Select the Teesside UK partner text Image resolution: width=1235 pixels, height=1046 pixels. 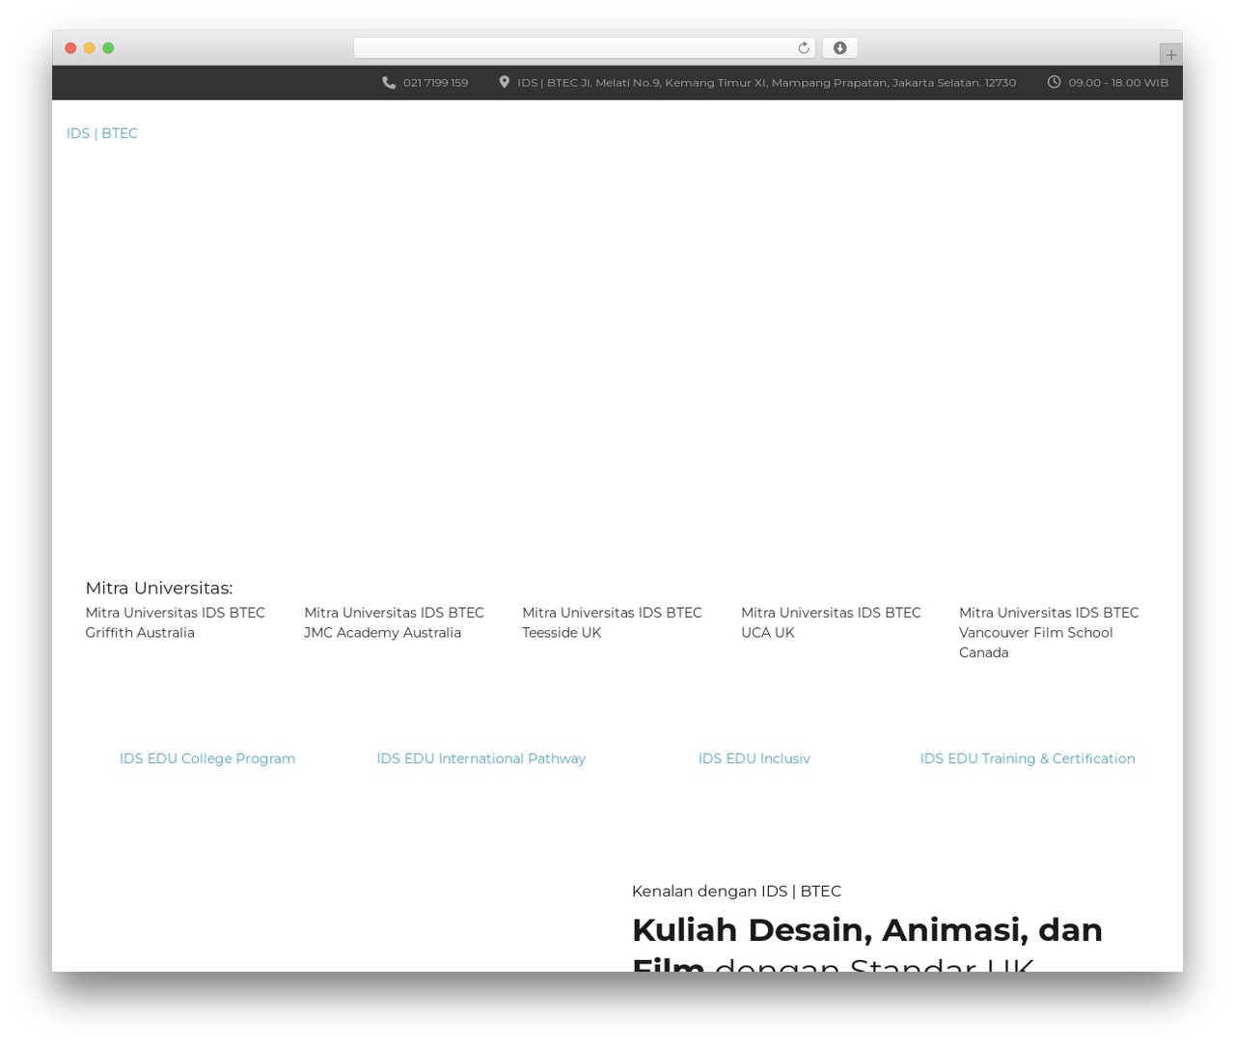612,622
